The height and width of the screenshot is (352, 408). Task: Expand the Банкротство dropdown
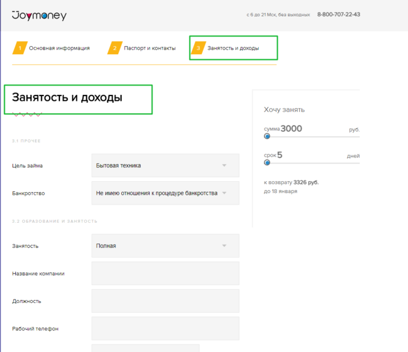[x=166, y=193]
